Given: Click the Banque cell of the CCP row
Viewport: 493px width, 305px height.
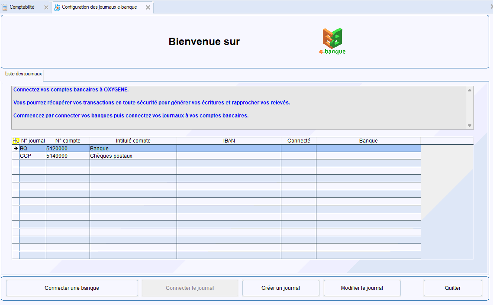Looking at the screenshot, I should [x=368, y=156].
